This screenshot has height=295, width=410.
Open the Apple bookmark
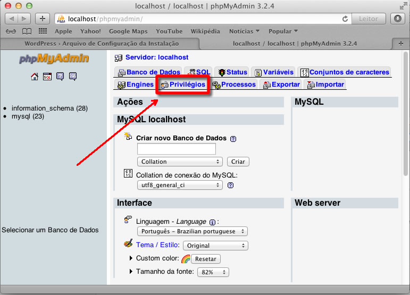coord(63,31)
